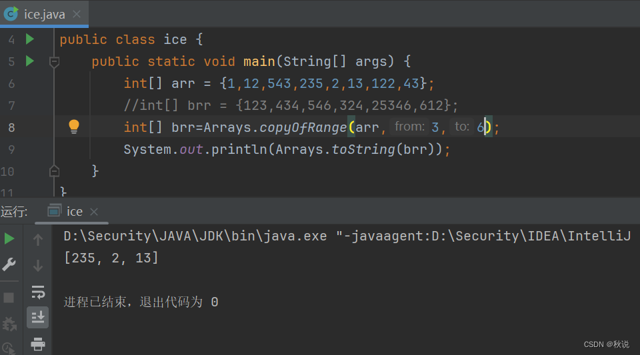Open run configuration wrench settings
640x355 pixels.
[9, 264]
